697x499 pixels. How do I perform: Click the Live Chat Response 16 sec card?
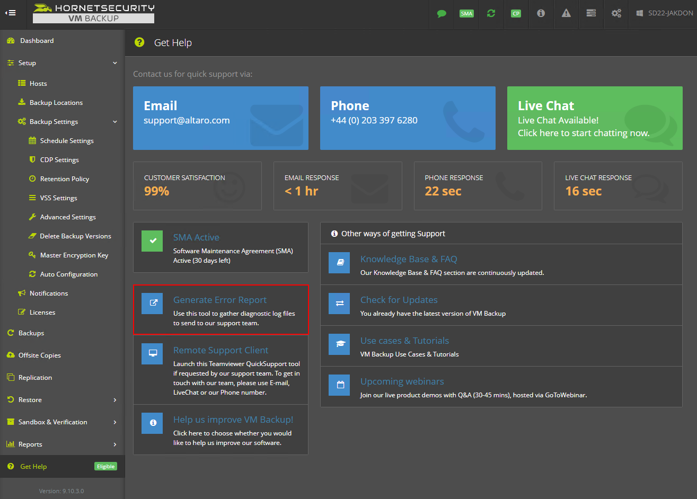[618, 186]
